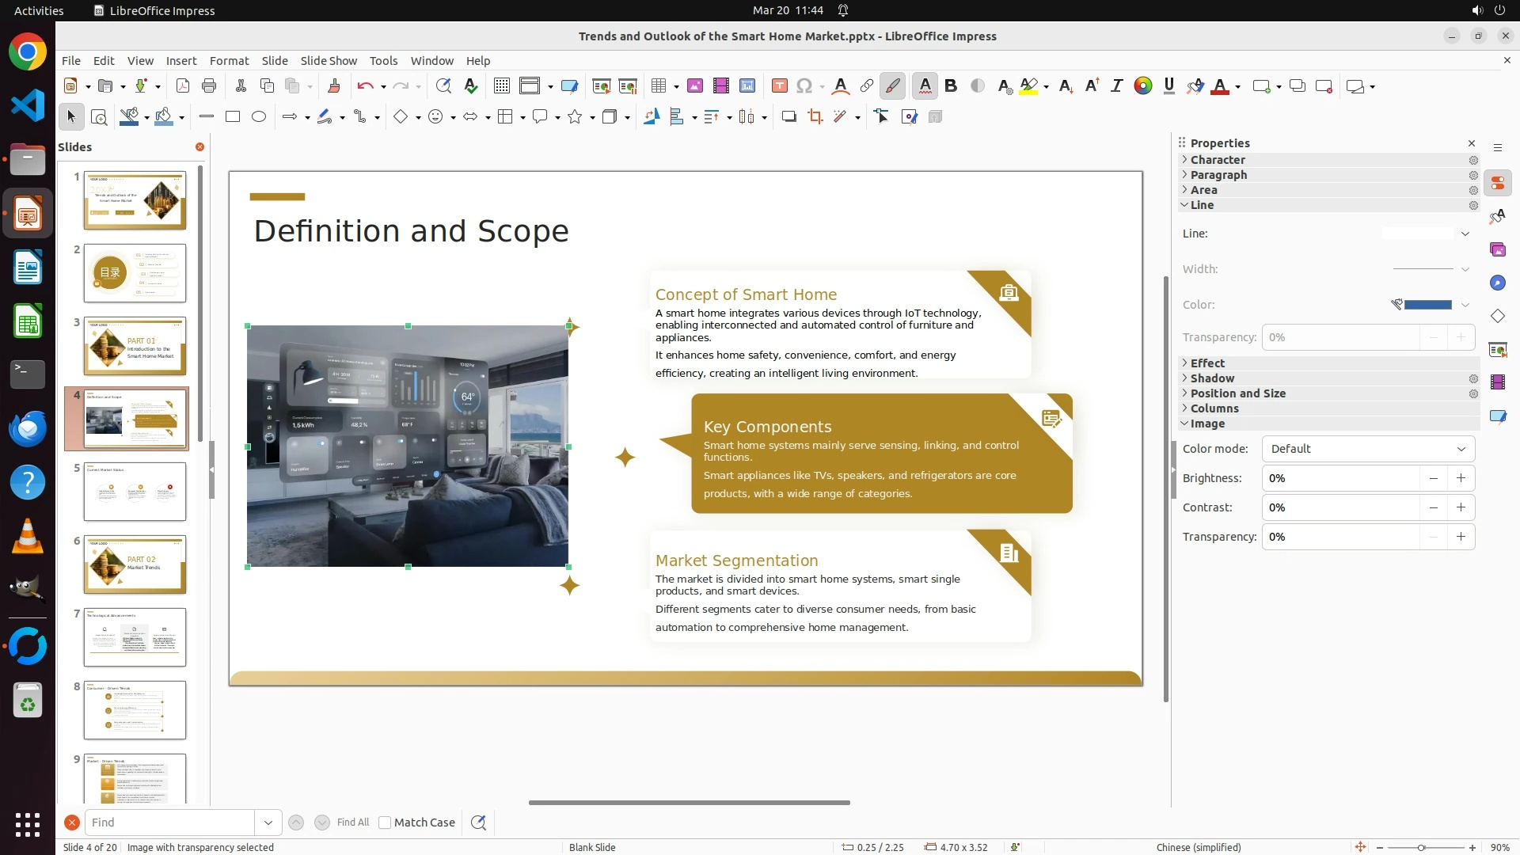Viewport: 1520px width, 855px height.
Task: Toggle Underline text formatting
Action: (x=1168, y=86)
